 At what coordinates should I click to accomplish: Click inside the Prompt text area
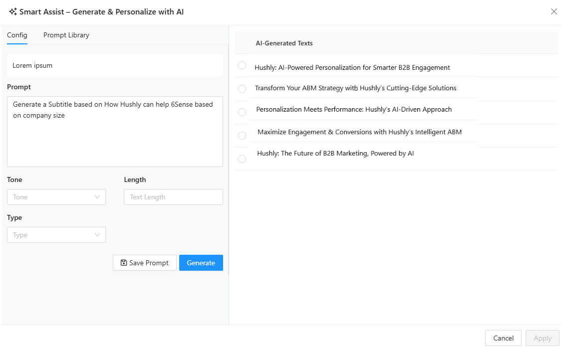[x=115, y=132]
